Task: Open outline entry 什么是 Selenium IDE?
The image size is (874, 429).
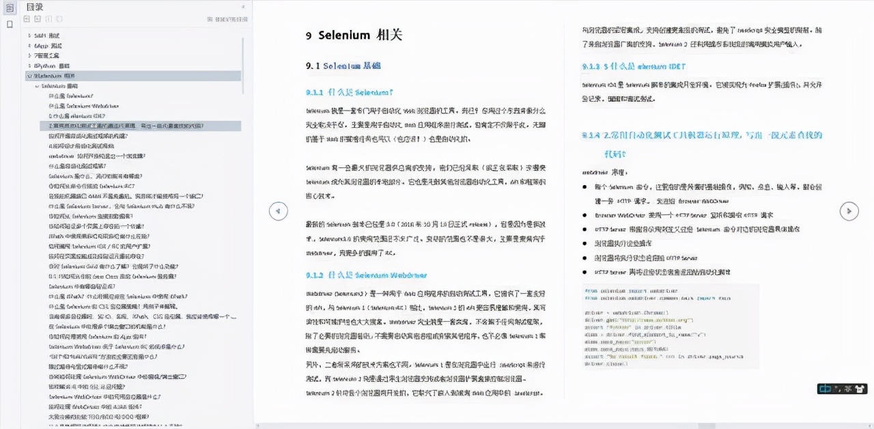Action: click(76, 116)
